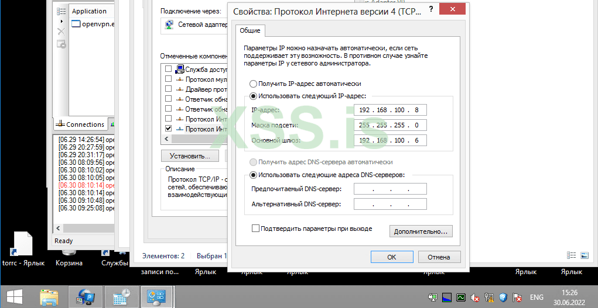
Task: Click the Маска подсети field
Action: [x=390, y=125]
